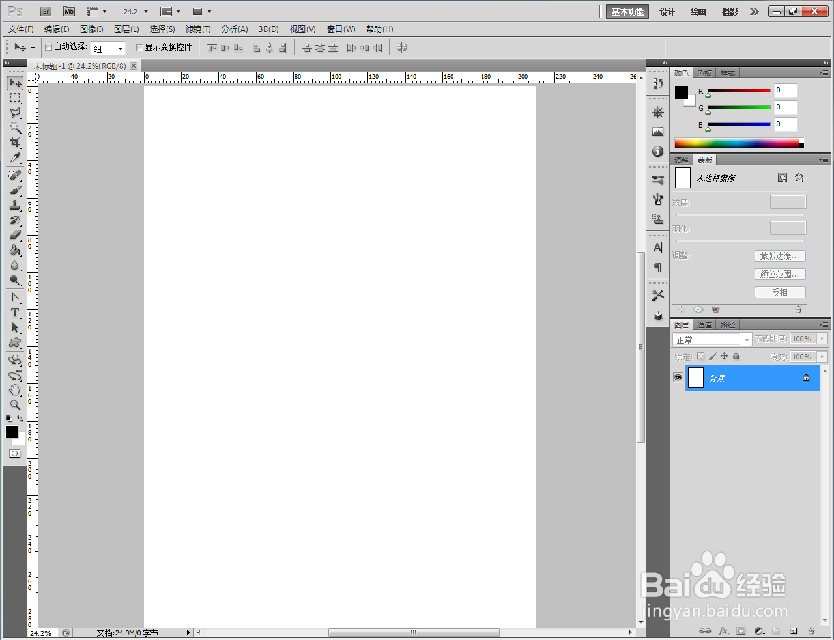The height and width of the screenshot is (640, 834).
Task: Select the Brush tool
Action: tap(15, 190)
